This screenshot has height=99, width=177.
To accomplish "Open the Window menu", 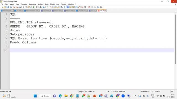I will pyautogui.click(x=71, y=4).
